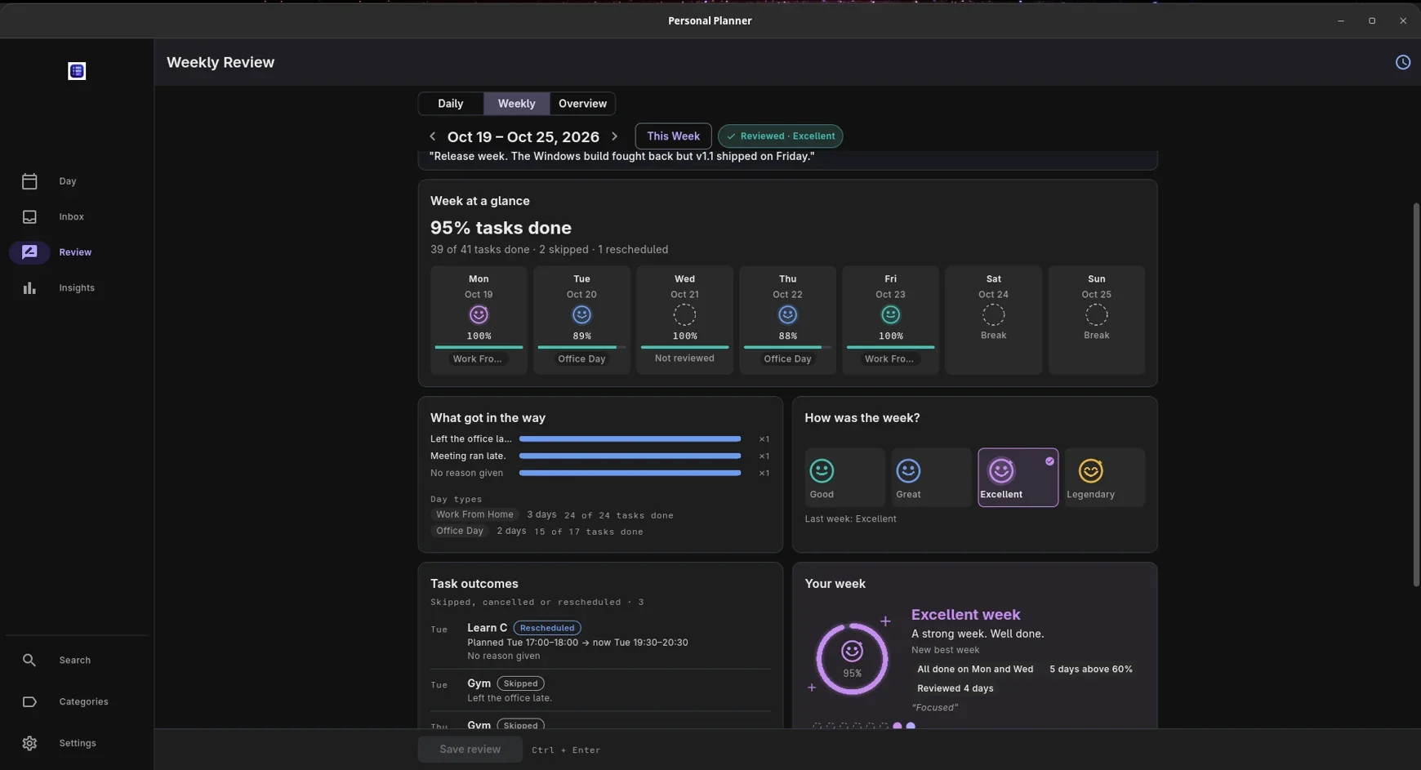
Task: Switch to the Overview tab
Action: point(582,104)
